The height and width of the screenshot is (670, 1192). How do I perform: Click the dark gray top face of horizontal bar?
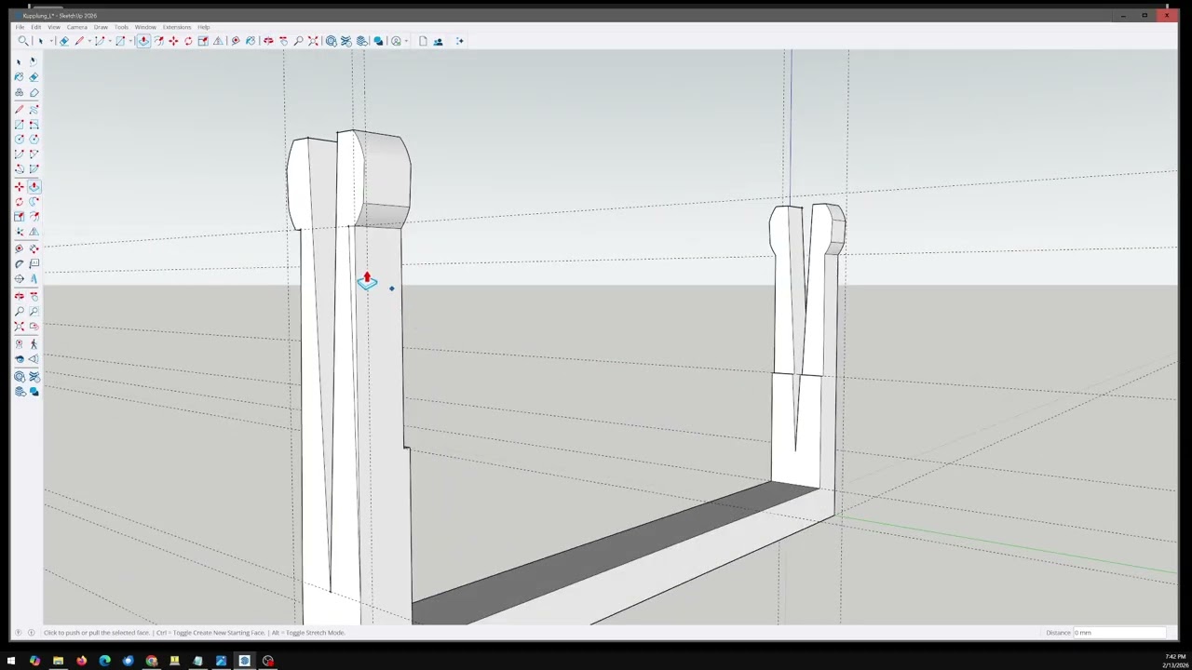(x=615, y=551)
